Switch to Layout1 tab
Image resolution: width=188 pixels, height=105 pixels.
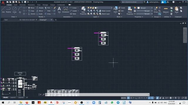[13, 97]
